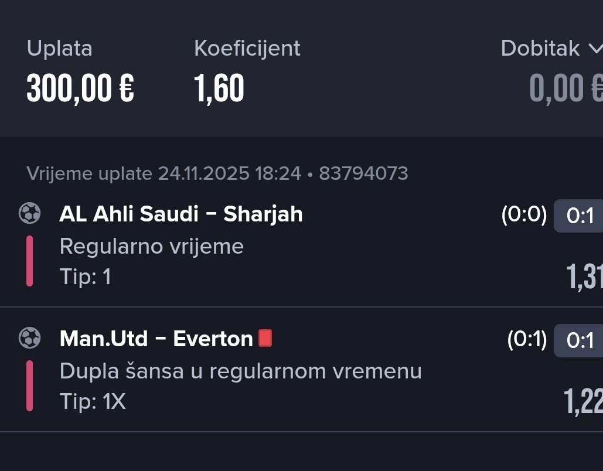Screen dimensions: 603x471
Task: Click the 0:1 score badge for AL Ahli match
Action: (x=580, y=216)
